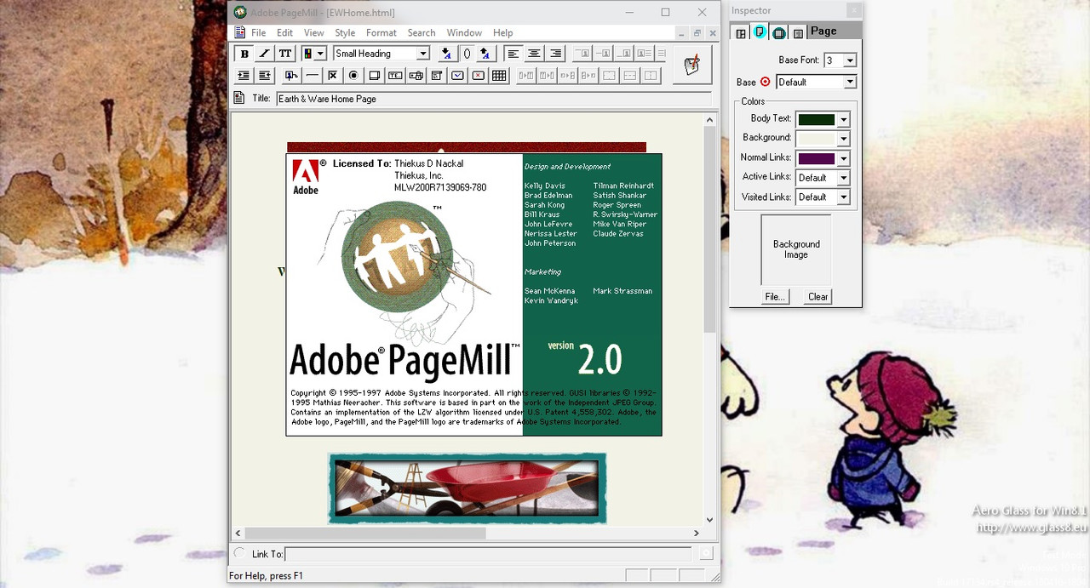Switch to the Inspector Page tab
Image resolution: width=1090 pixels, height=588 pixels.
(760, 32)
